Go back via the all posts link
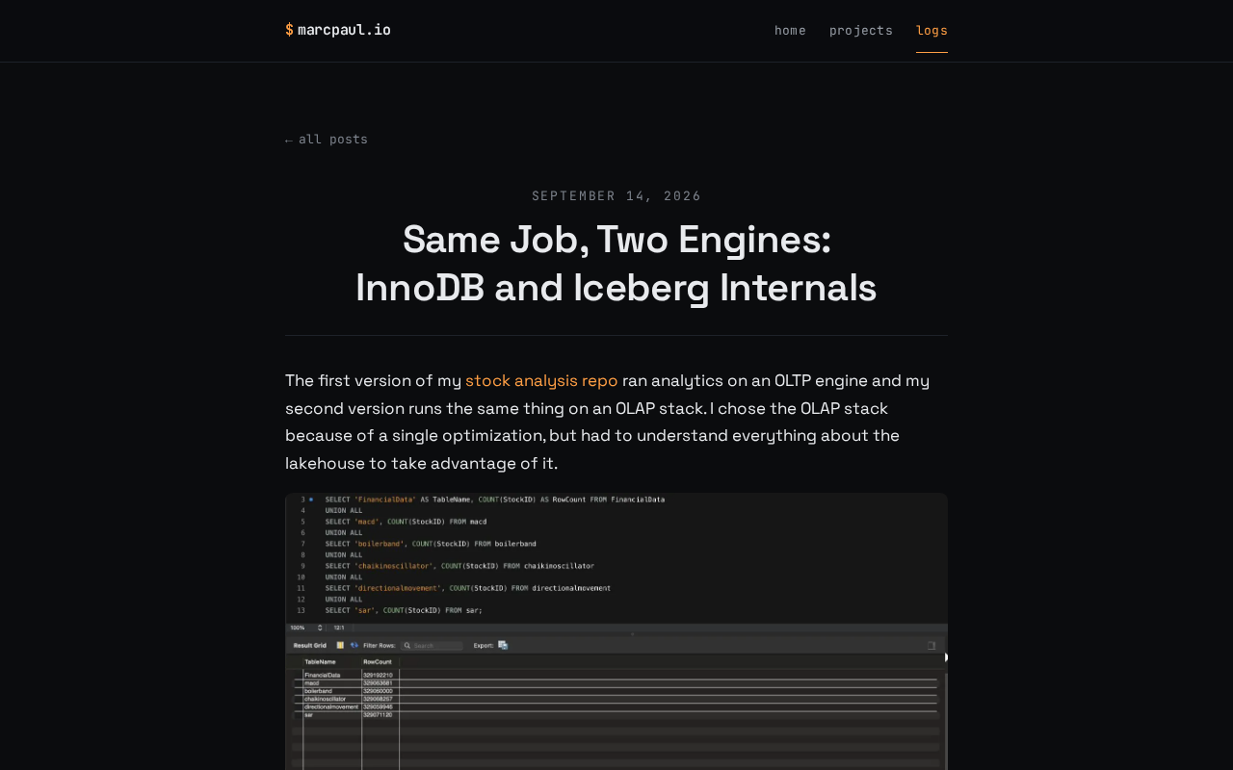1233x770 pixels. pyautogui.click(x=327, y=140)
